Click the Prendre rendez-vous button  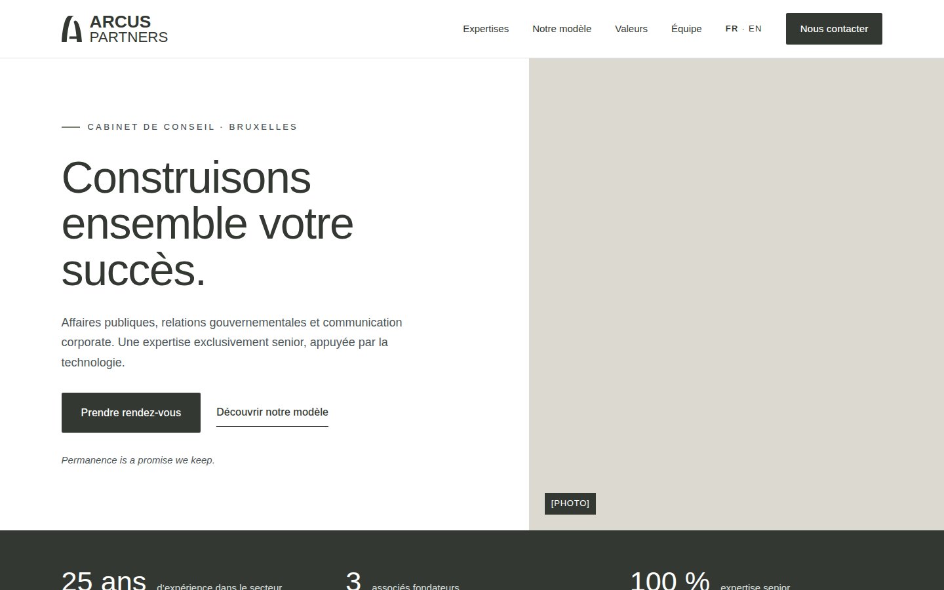coord(131,412)
